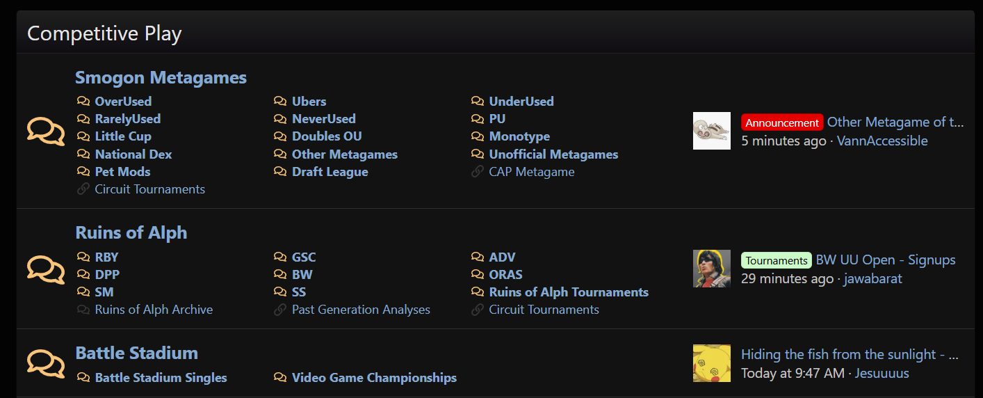Select the green Tournaments prefix label

[x=776, y=260]
